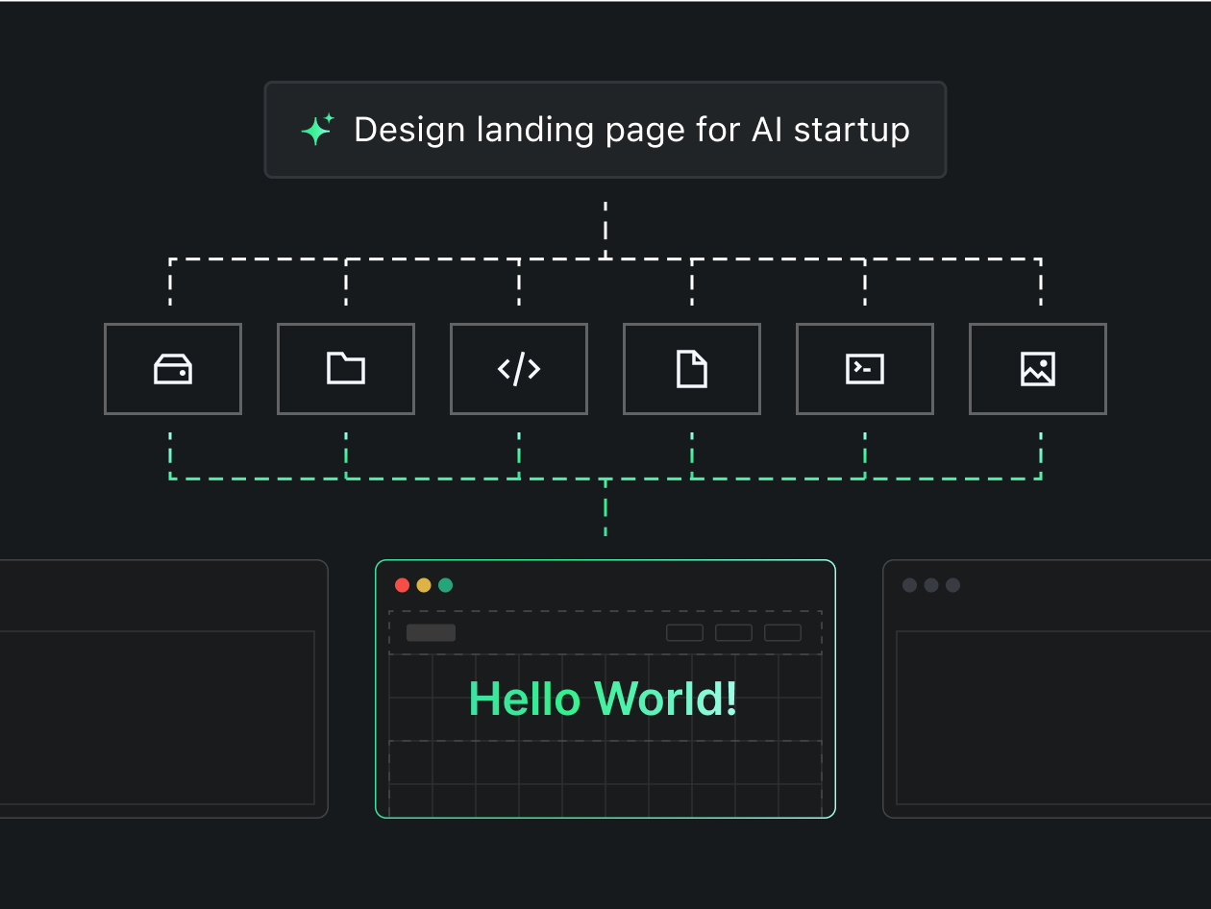
Task: Click the sparkle icon beside the prompt
Action: 317,129
